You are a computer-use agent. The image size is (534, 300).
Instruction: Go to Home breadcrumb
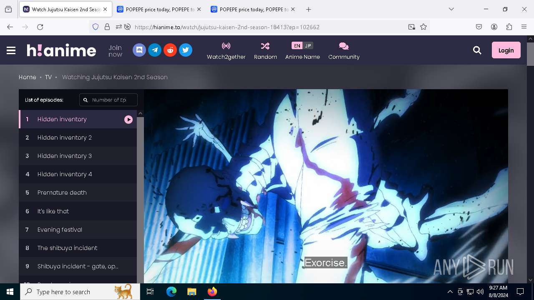(x=28, y=77)
